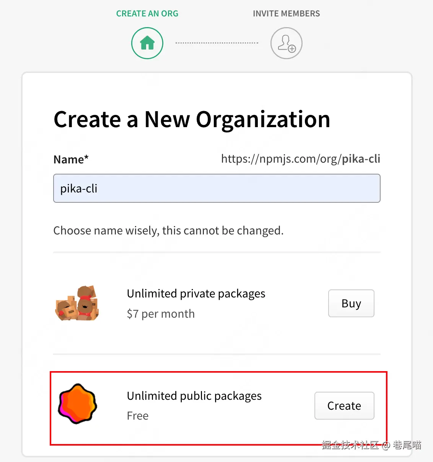Screen dimensions: 433x462
Task: Click the wombat boxes private packages image
Action: pyautogui.click(x=77, y=303)
